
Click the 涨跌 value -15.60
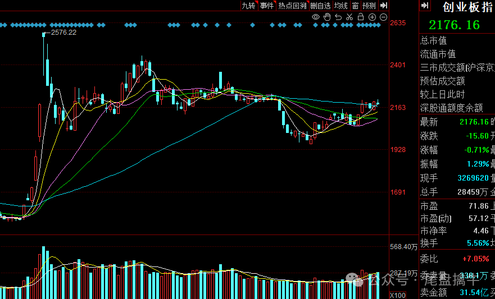(478, 136)
